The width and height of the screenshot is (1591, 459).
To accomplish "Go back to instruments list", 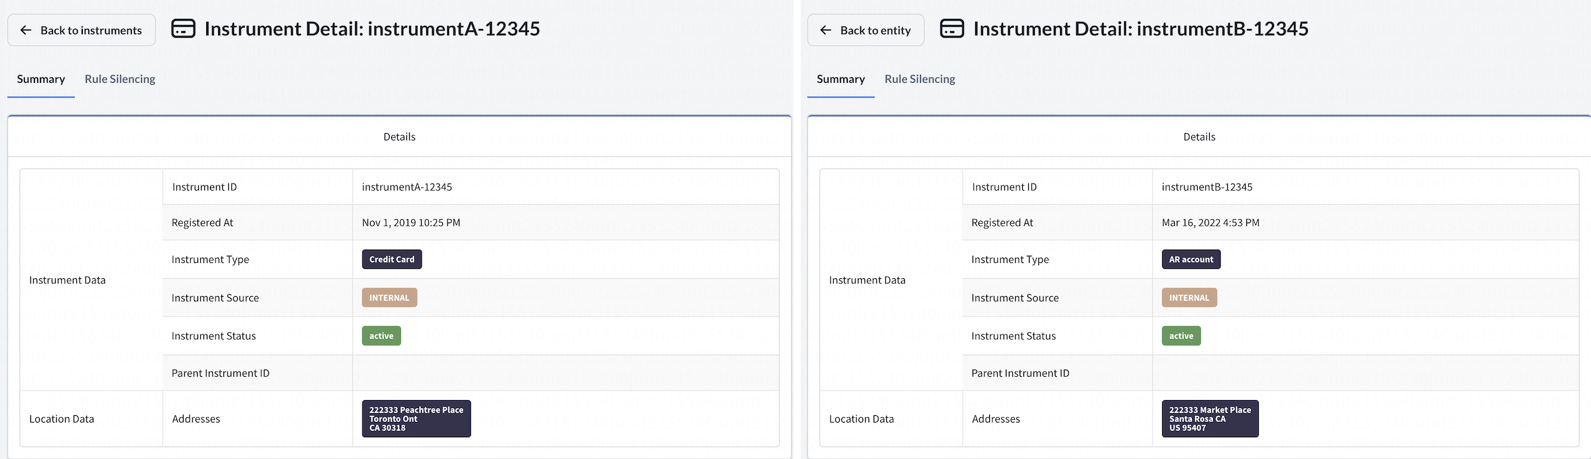I will pos(82,30).
